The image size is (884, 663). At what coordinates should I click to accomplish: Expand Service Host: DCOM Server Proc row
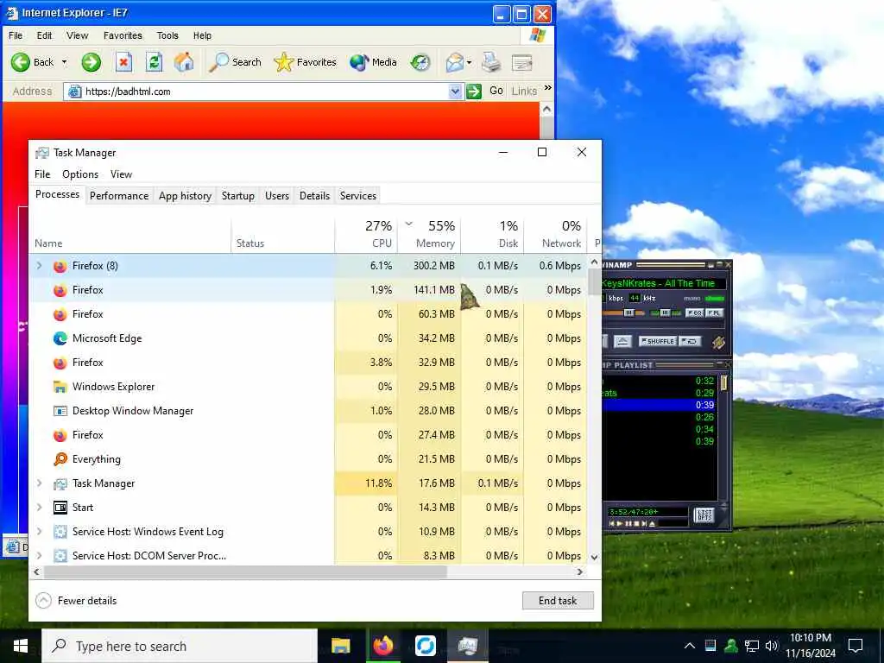(x=39, y=556)
